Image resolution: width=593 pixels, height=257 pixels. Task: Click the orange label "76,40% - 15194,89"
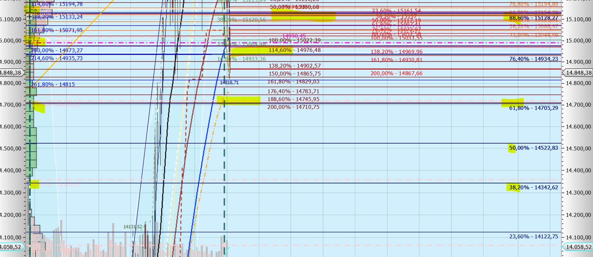pos(534,4)
